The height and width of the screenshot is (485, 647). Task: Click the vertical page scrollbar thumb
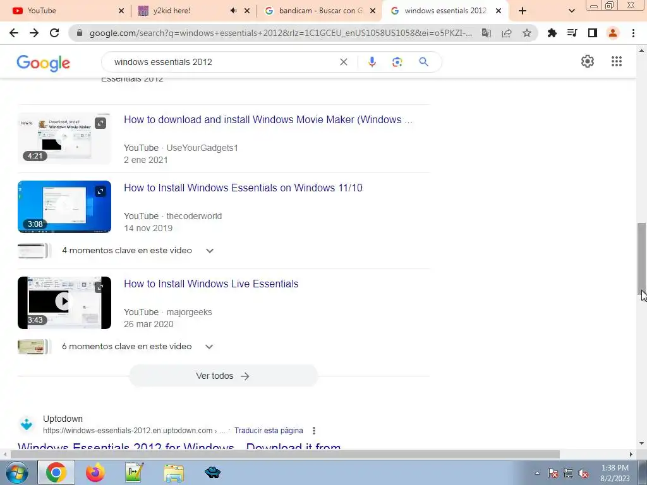click(642, 258)
